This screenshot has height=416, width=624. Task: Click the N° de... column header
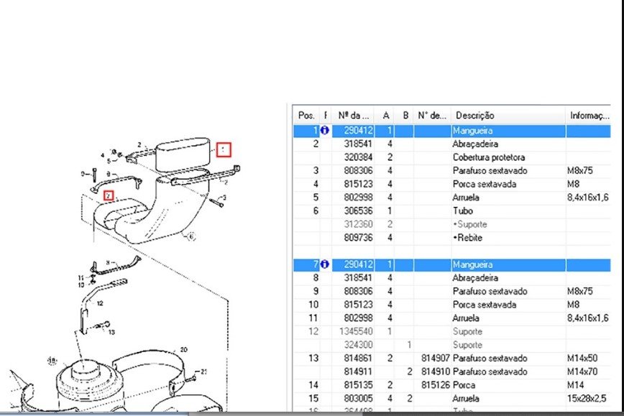point(432,116)
